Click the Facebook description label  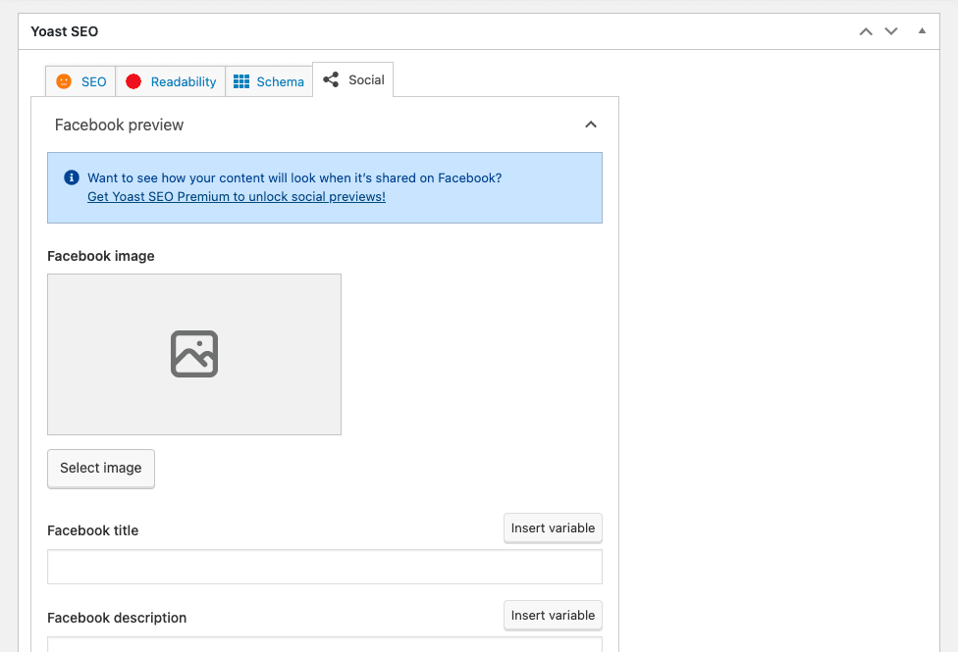pyautogui.click(x=117, y=618)
